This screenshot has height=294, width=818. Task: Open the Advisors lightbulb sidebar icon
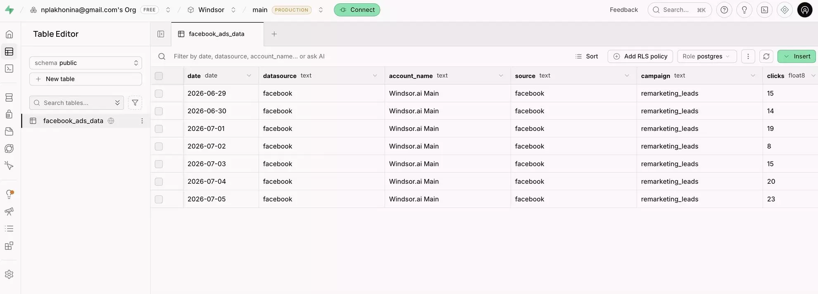9,194
